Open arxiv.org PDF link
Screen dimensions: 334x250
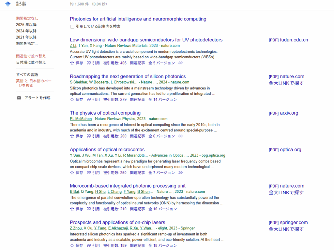point(283,113)
